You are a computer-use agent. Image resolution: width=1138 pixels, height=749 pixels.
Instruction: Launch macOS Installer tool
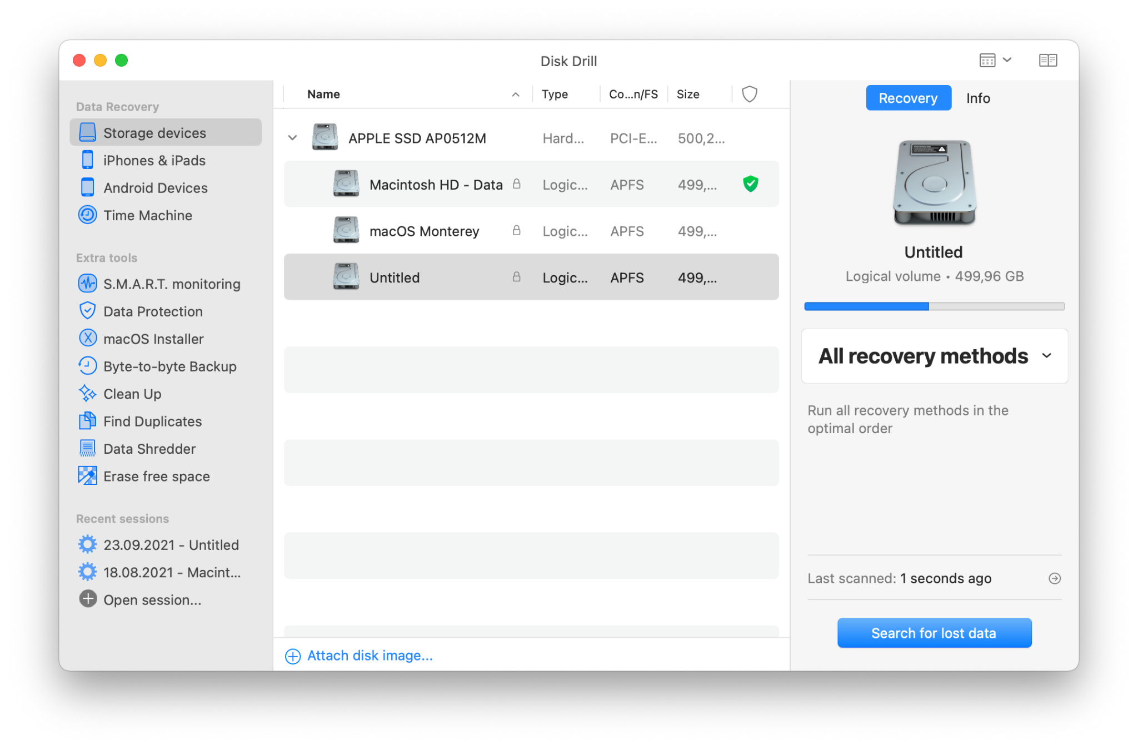(x=153, y=339)
